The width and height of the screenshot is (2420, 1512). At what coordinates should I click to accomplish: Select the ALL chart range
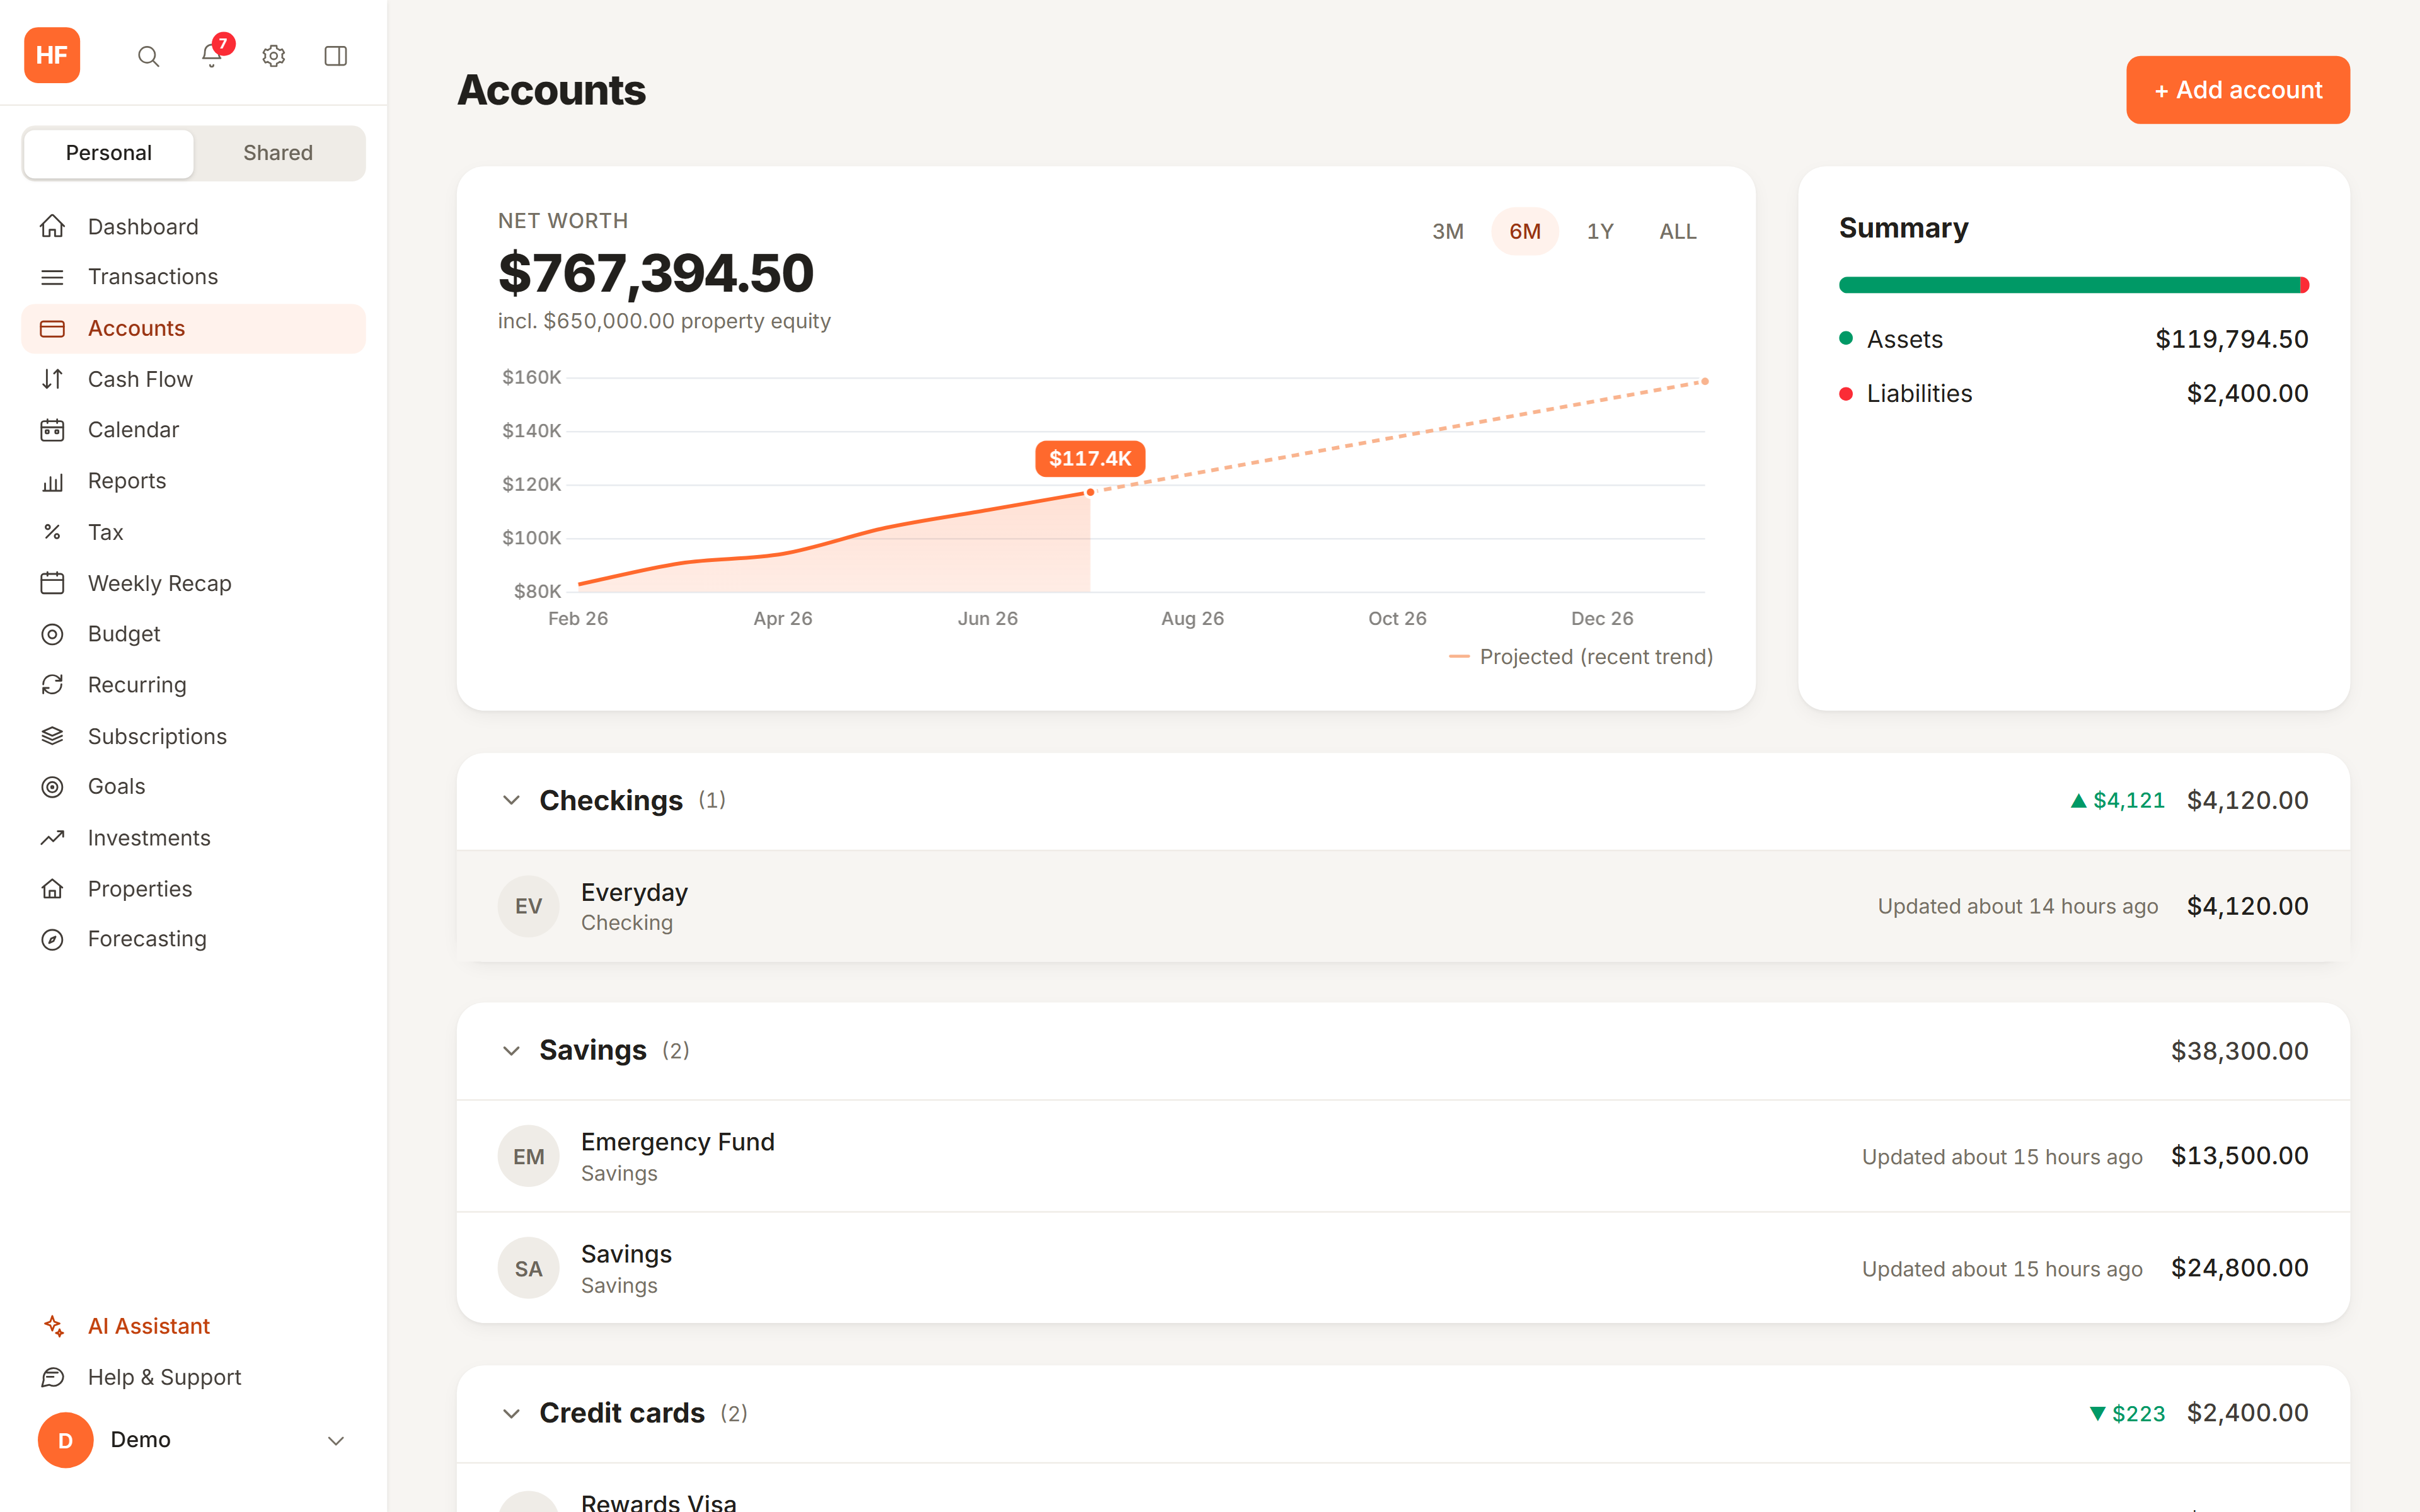click(1677, 231)
